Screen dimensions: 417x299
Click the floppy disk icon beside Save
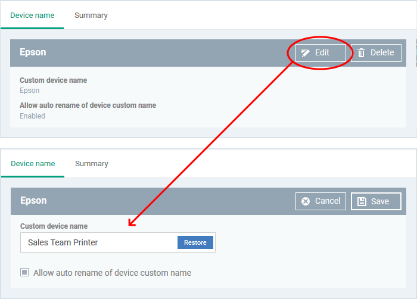[x=362, y=201]
